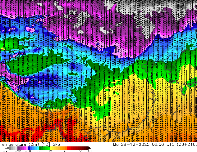Click the dark maroon right arrow end of legend

click(x=89, y=148)
